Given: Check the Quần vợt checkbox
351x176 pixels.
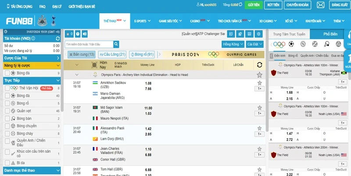Looking at the screenshot, I should tap(7, 111).
